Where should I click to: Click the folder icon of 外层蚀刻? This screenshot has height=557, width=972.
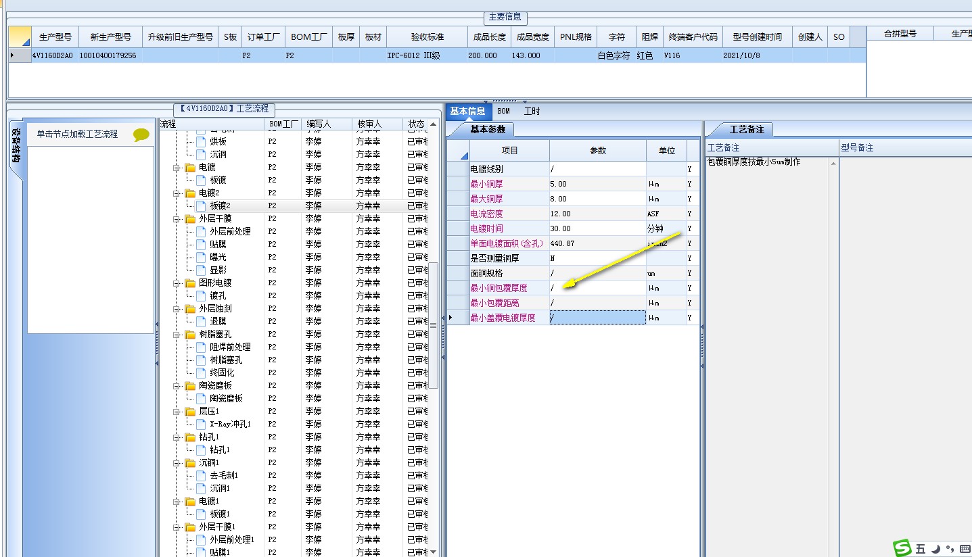[x=190, y=309]
